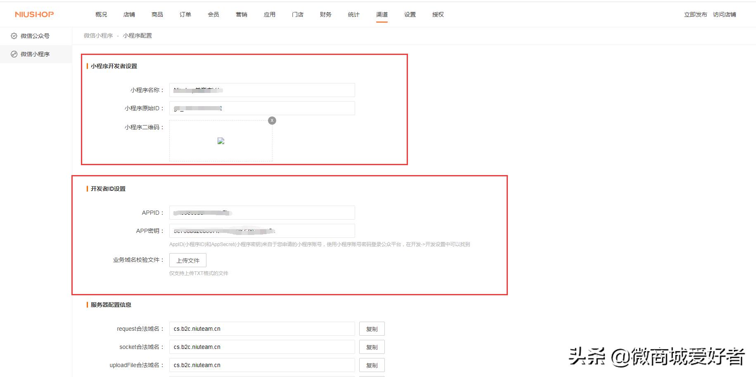Click the APP密钥 input field

click(x=261, y=230)
